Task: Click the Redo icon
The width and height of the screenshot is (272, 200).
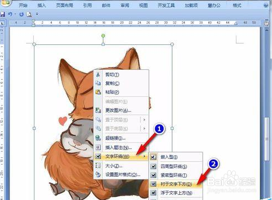Action: point(22,14)
